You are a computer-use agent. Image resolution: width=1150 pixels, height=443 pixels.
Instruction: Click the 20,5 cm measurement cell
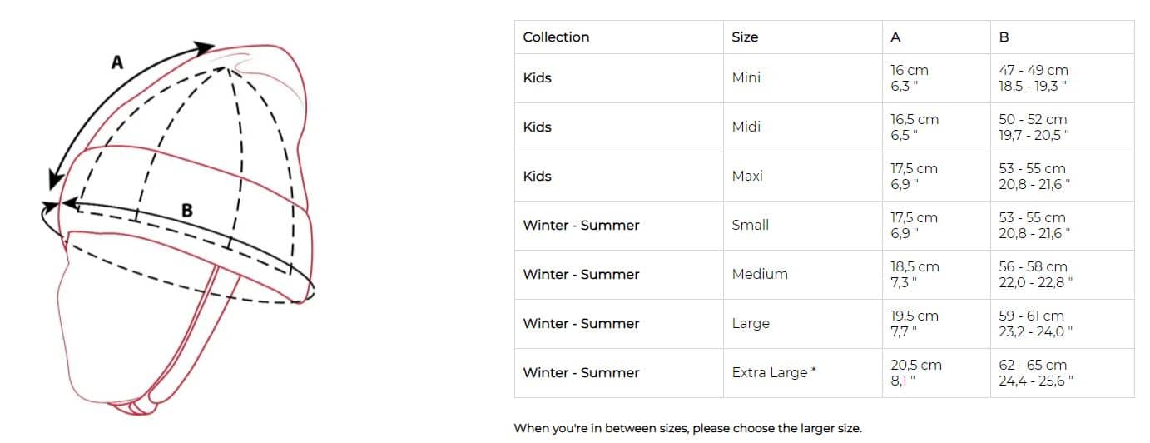[x=936, y=373]
